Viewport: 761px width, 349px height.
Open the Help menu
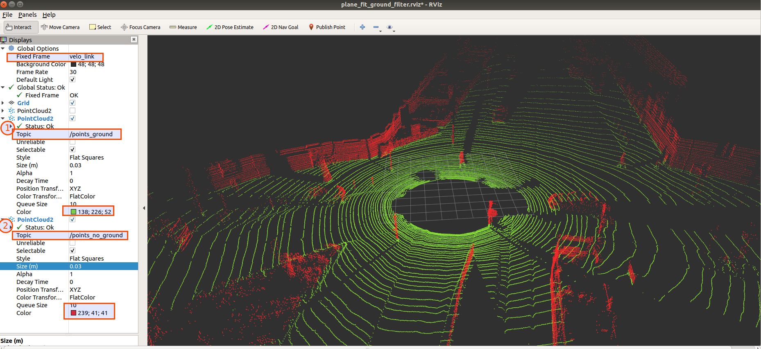click(x=49, y=15)
